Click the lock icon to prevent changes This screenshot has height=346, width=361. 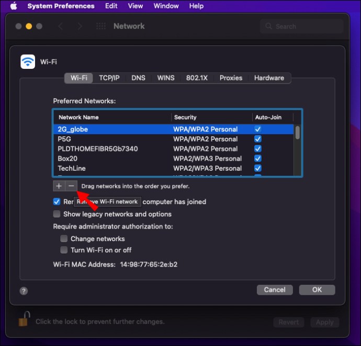tap(24, 319)
